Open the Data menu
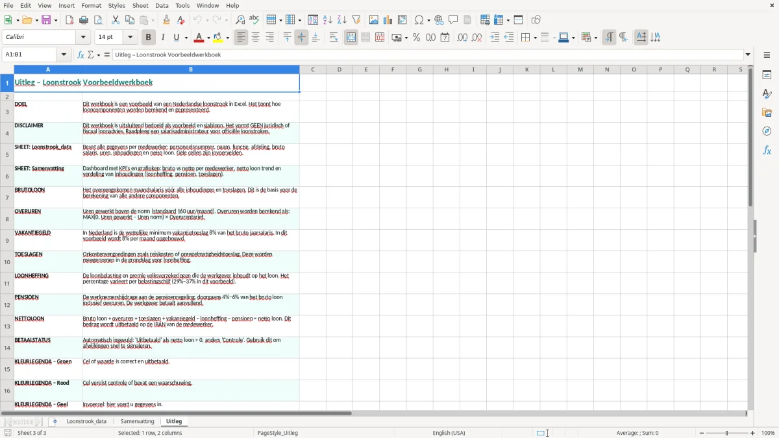The width and height of the screenshot is (779, 438). click(162, 5)
